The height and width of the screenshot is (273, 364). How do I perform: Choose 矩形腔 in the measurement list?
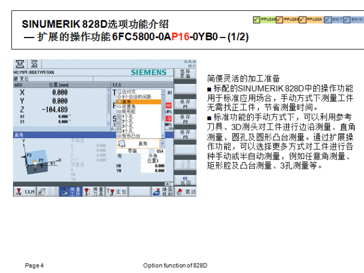pyautogui.click(x=139, y=111)
